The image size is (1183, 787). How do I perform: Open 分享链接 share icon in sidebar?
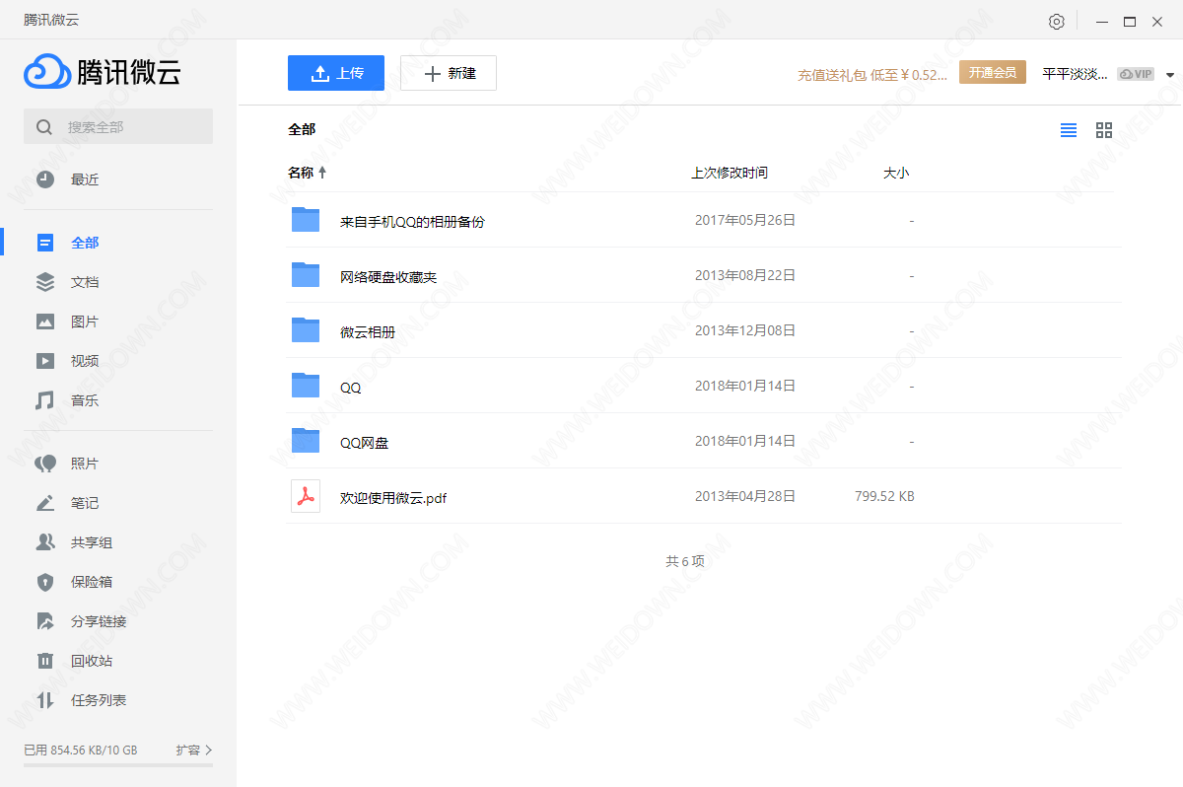point(45,621)
